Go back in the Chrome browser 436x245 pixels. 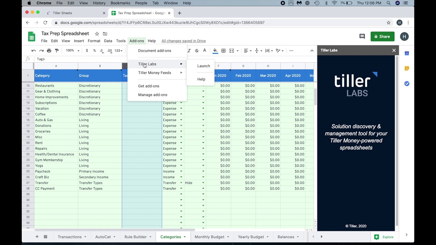pyautogui.click(x=28, y=23)
